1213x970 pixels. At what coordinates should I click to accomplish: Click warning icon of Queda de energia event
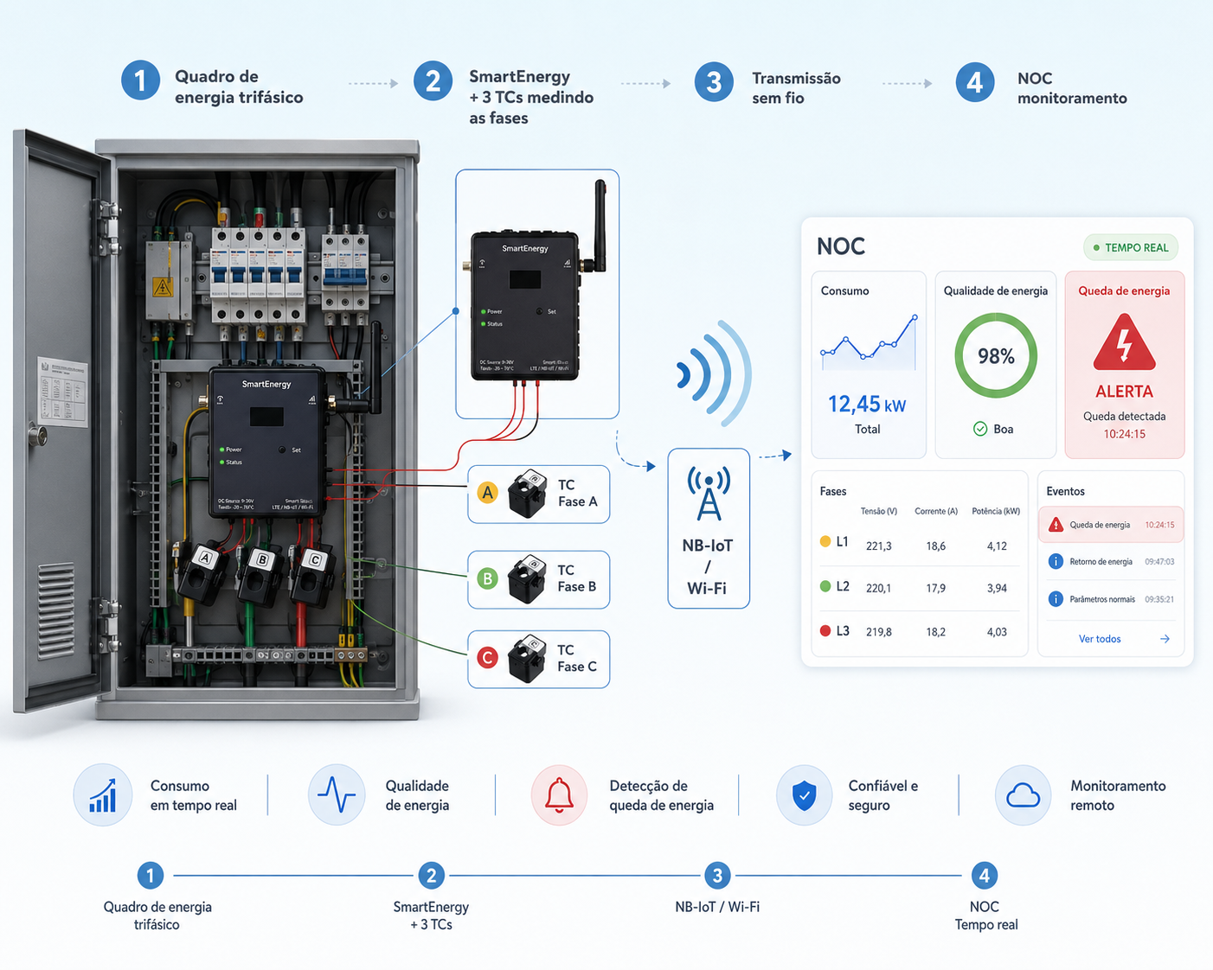point(1056,525)
